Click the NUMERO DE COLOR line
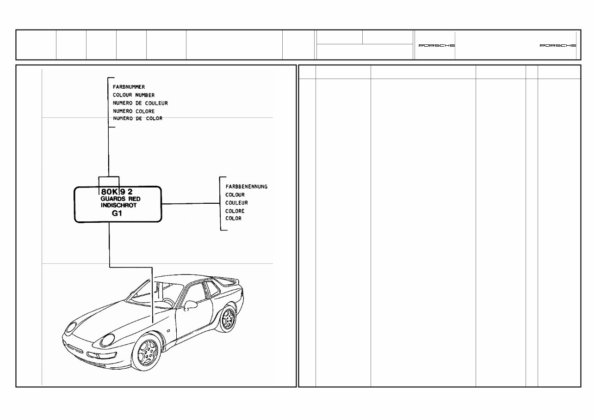This screenshot has height=420, width=595. 137,119
